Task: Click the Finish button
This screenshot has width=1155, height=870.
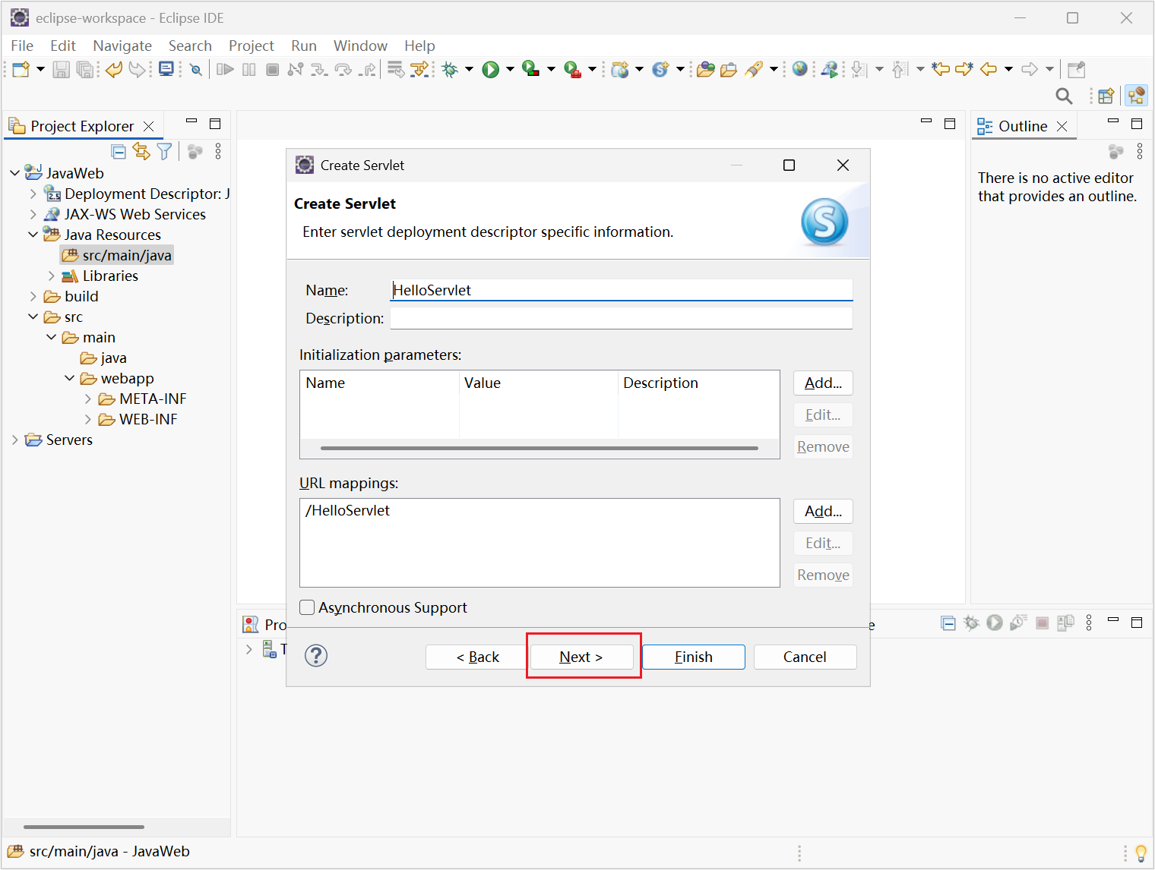Action: click(694, 657)
